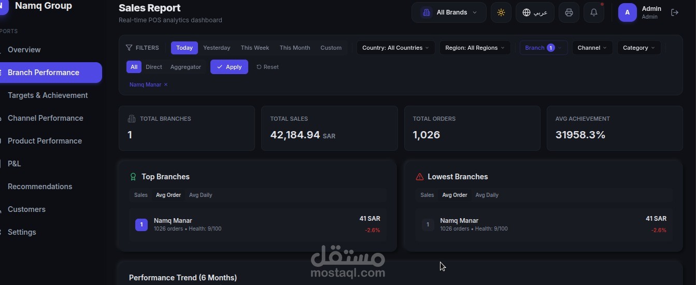
Task: Click the Total Sales 42,184.94 value
Action: [295, 135]
